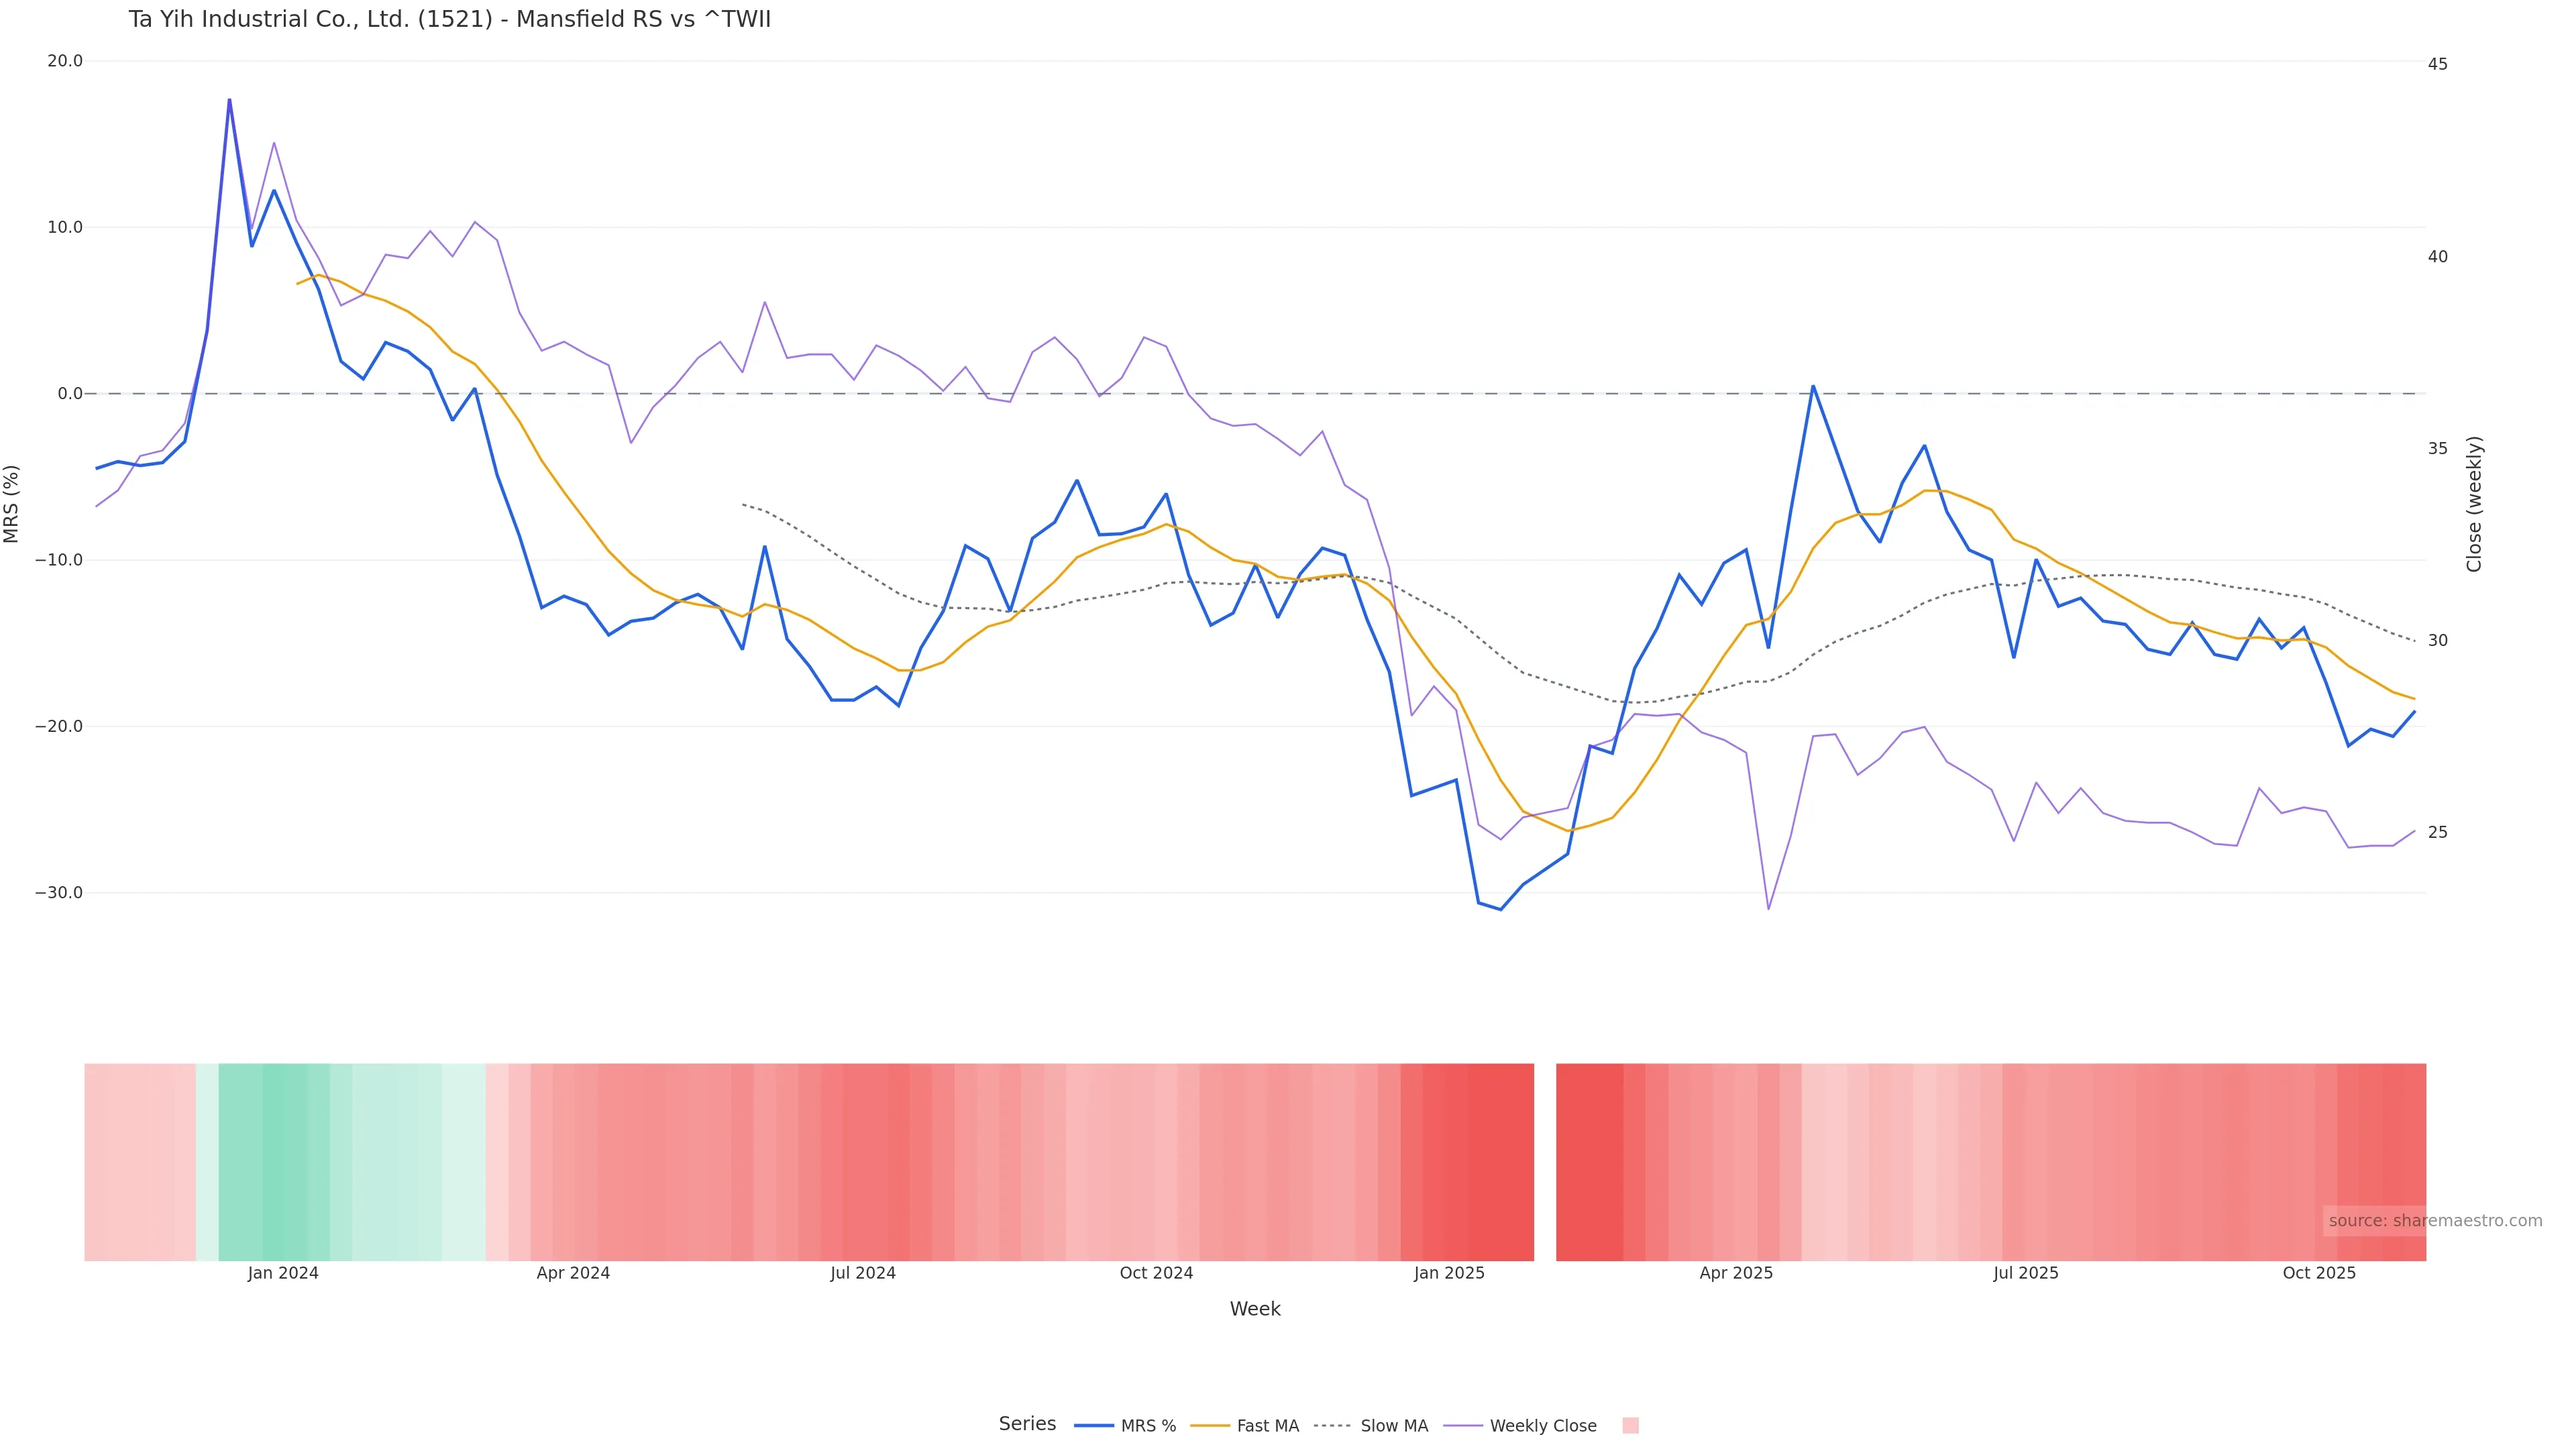Click the pink heatmap legend swatch
The height and width of the screenshot is (1449, 2576).
coord(1630,1426)
